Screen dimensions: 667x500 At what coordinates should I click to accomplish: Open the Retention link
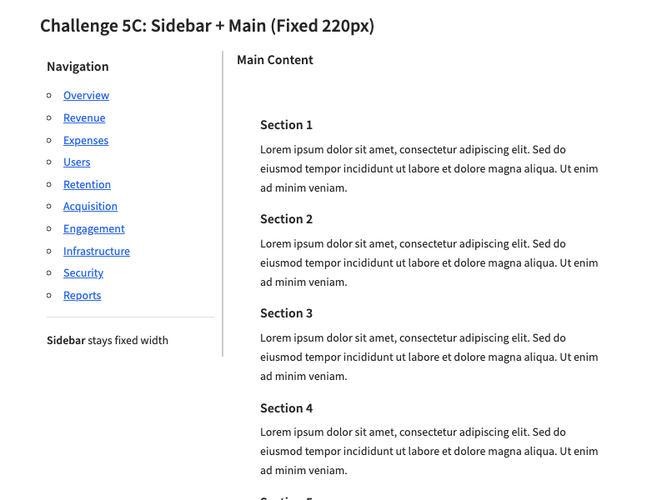tap(87, 185)
